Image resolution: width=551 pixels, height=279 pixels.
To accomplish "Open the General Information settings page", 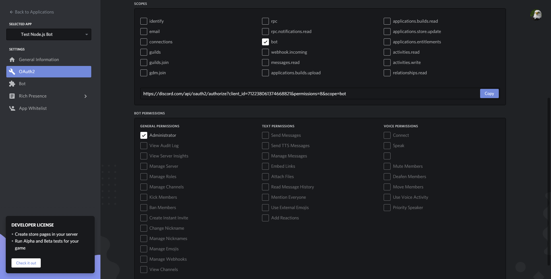I will tap(39, 60).
